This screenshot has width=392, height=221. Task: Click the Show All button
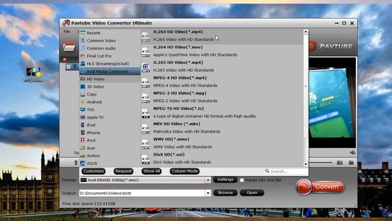[151, 171]
